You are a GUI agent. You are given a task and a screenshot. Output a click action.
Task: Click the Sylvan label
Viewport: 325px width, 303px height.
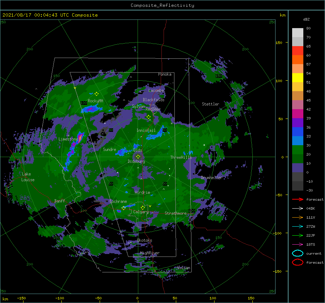pos(138,106)
